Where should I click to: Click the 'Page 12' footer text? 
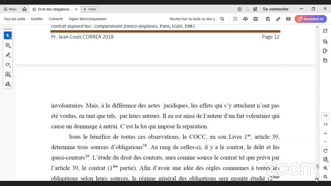270,37
